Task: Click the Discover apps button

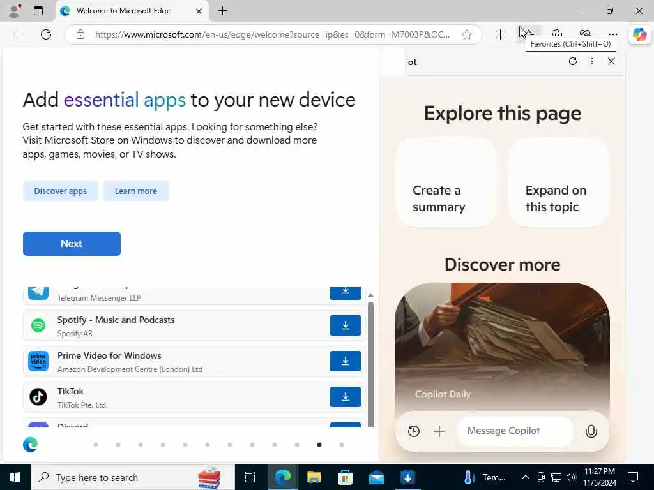Action: click(x=61, y=191)
